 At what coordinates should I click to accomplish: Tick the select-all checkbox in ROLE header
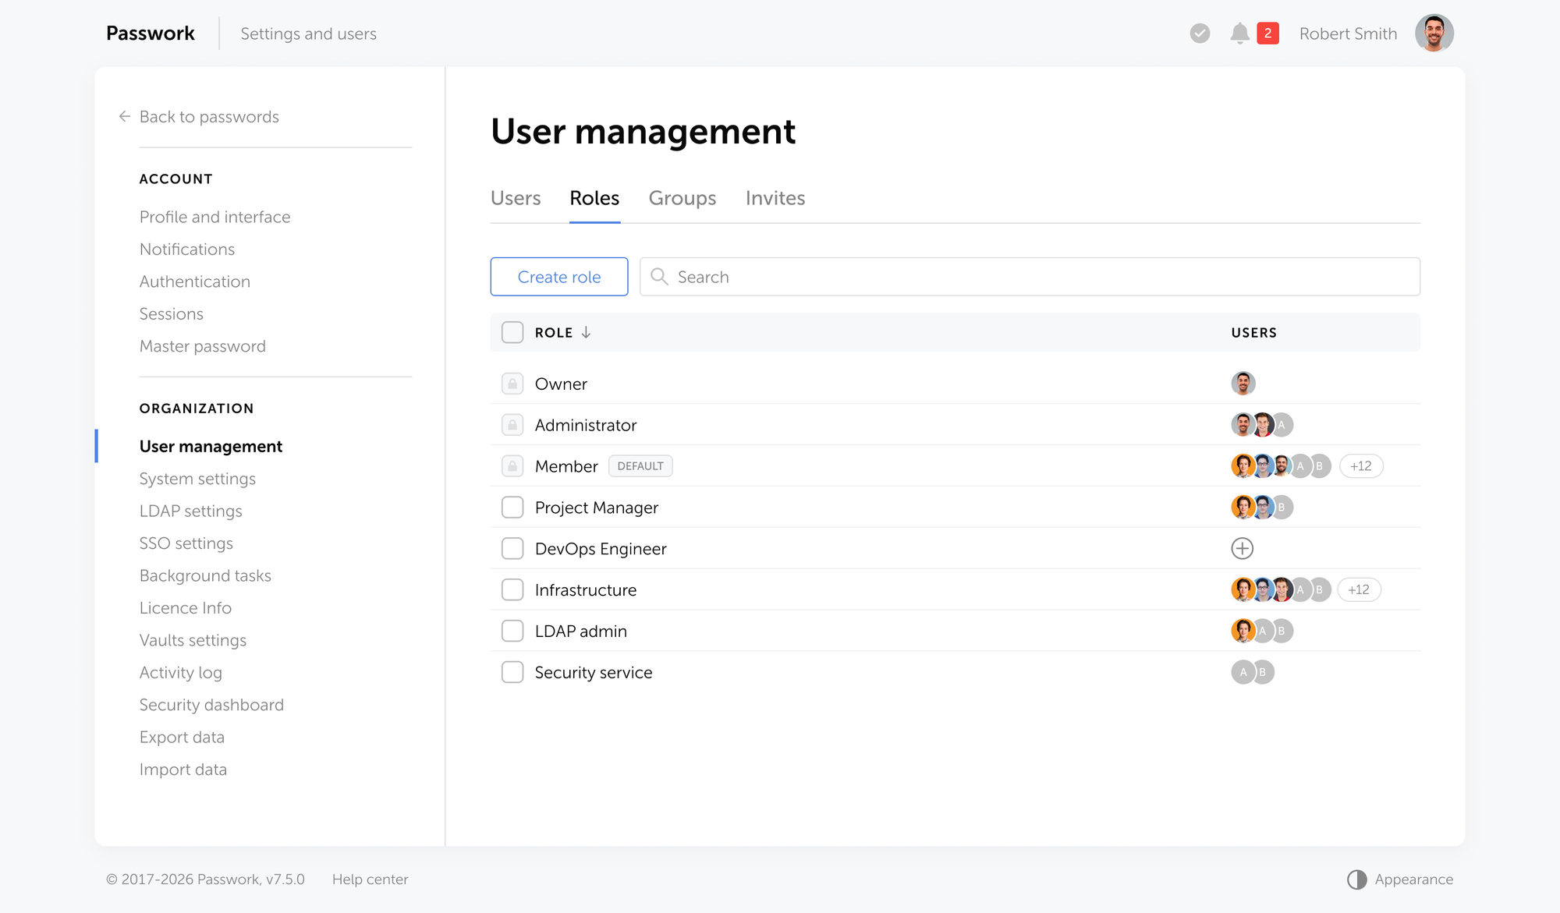coord(512,332)
